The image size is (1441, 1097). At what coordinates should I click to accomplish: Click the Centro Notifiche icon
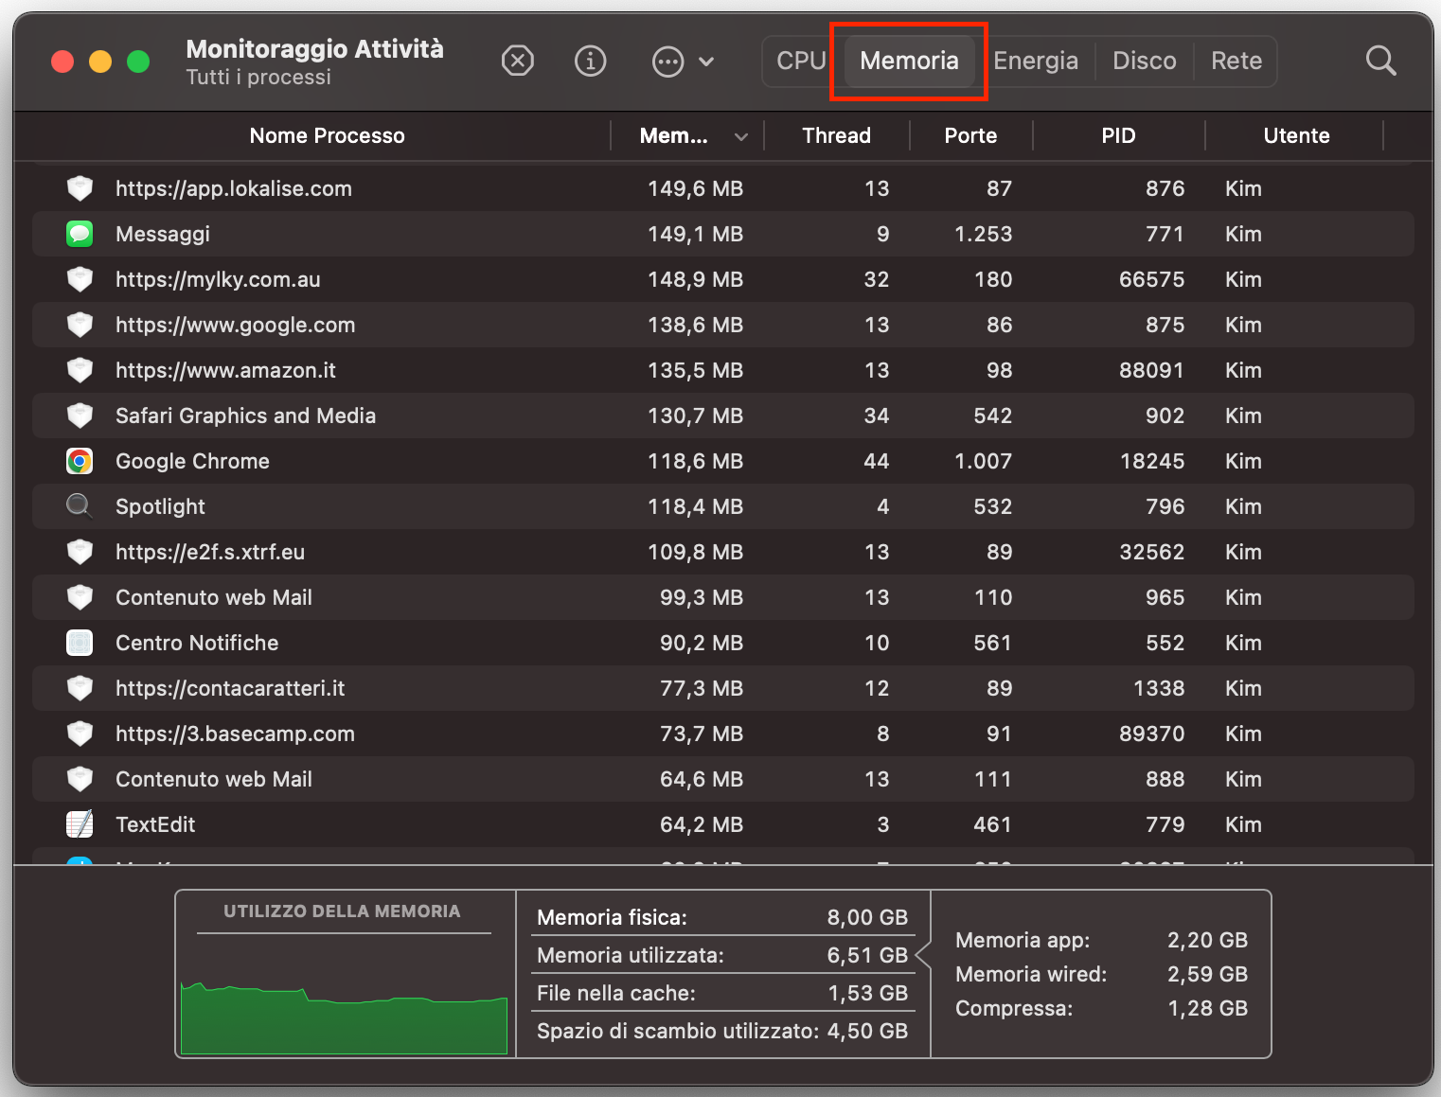(x=80, y=643)
